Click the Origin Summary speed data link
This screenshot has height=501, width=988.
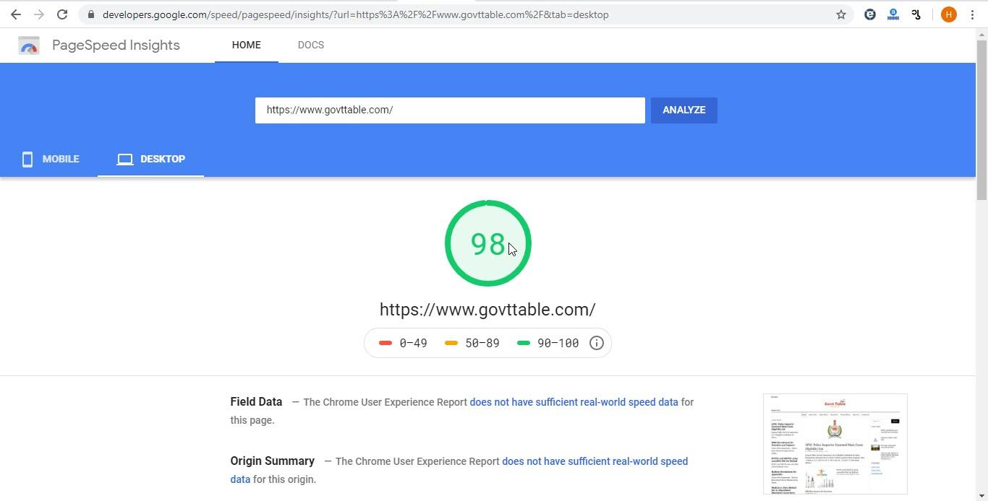pos(595,461)
